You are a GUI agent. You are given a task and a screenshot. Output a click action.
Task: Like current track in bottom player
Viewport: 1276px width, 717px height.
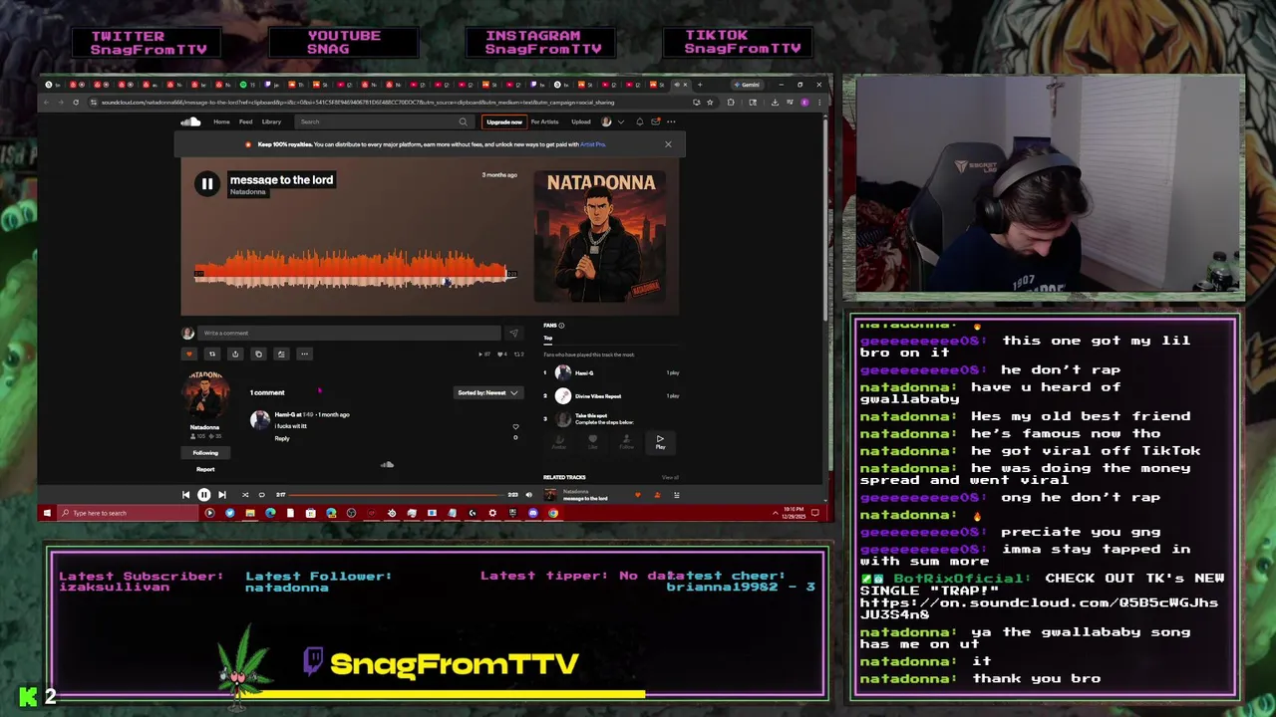coord(638,495)
